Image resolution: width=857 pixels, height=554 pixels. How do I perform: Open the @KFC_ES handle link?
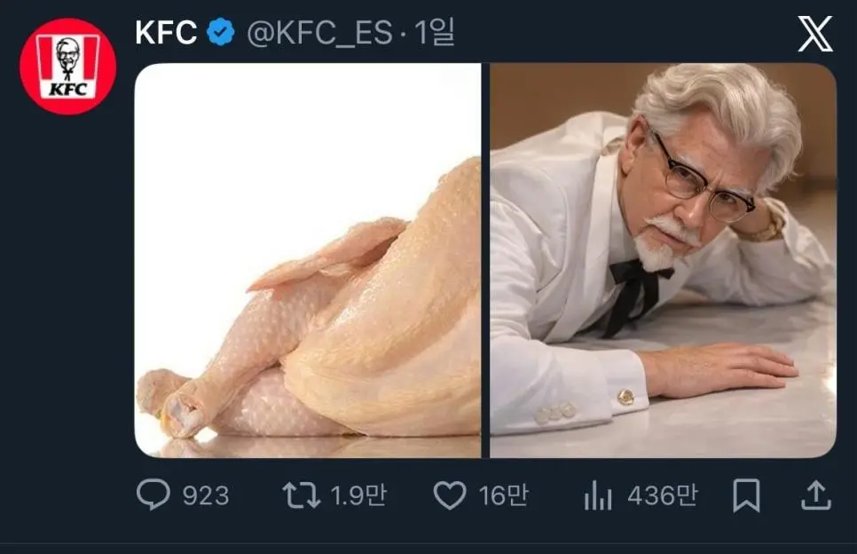tap(318, 34)
